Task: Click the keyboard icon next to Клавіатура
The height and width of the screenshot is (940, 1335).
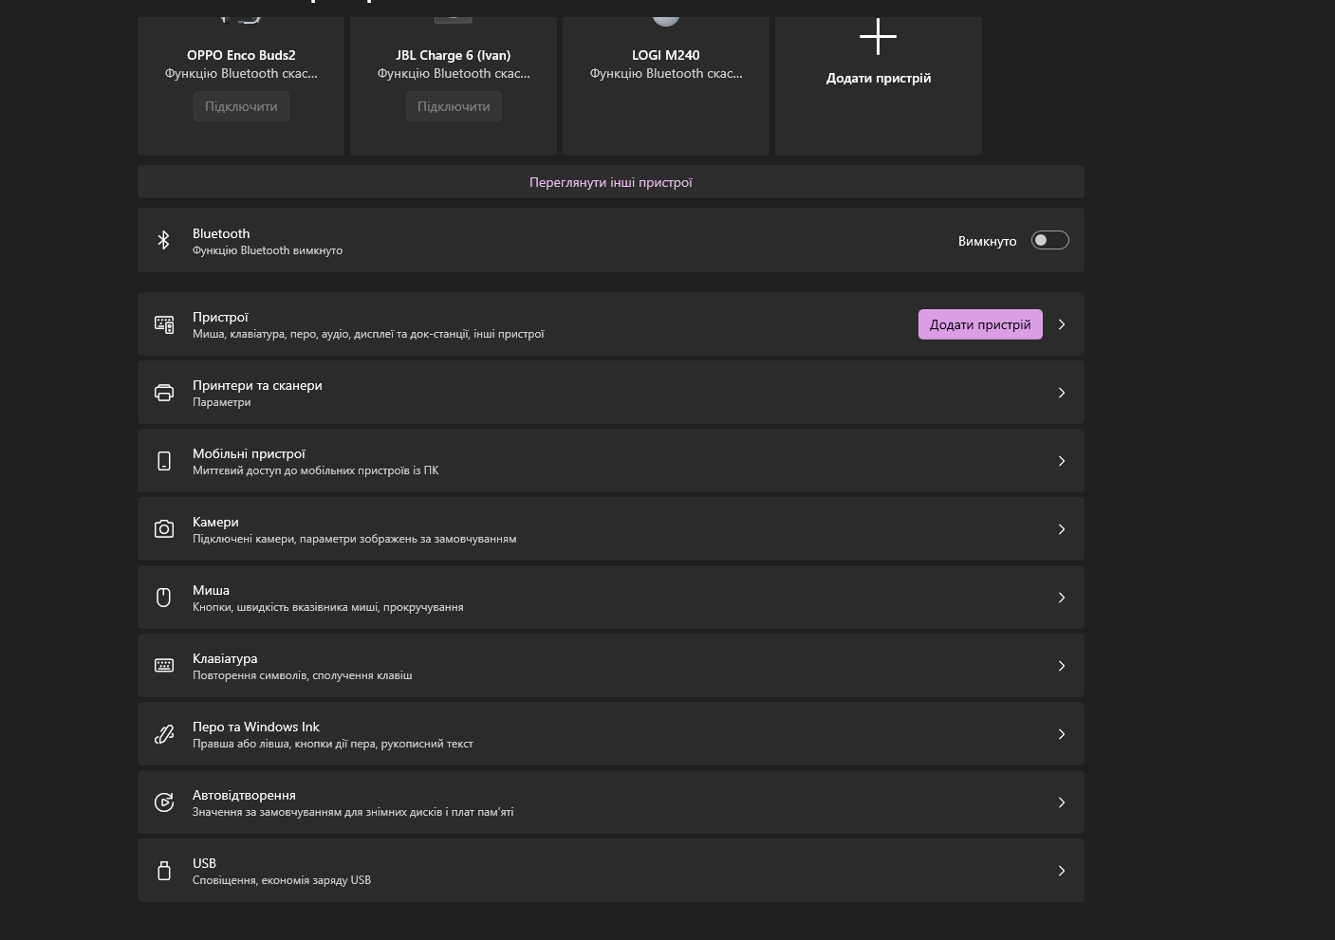Action: coord(164,666)
